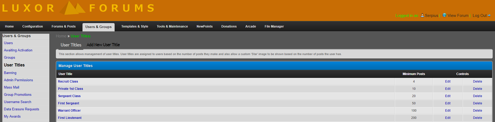Edit the Recruit Class title

[448, 82]
